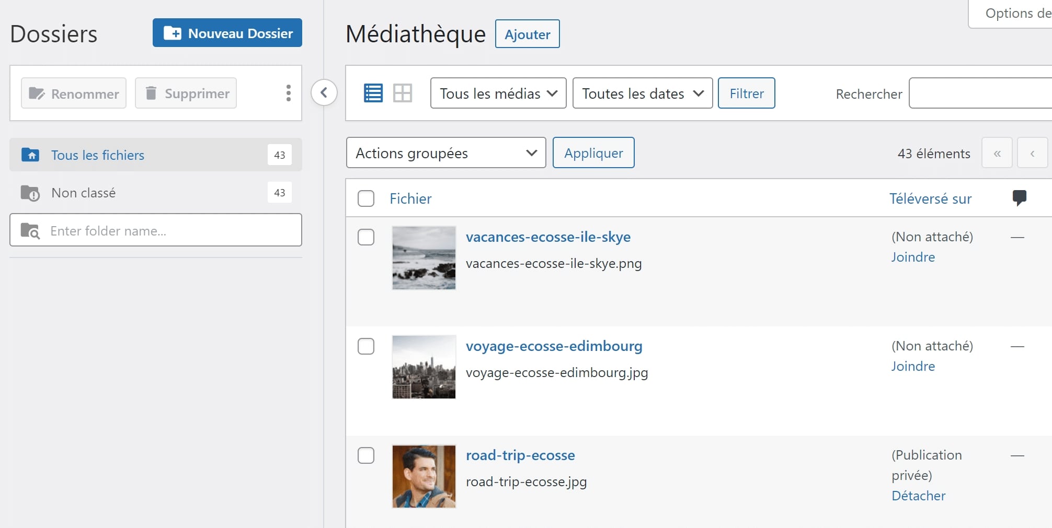Image resolution: width=1052 pixels, height=528 pixels.
Task: Go to first page of results
Action: [997, 153]
